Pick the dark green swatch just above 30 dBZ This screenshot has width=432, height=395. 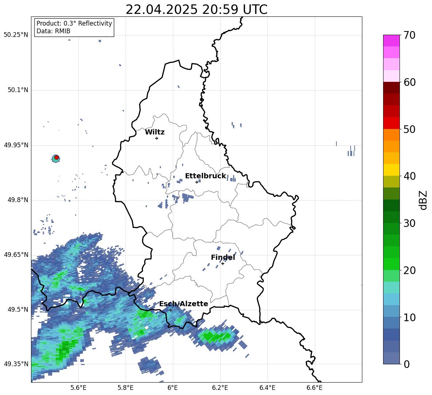coord(391,217)
